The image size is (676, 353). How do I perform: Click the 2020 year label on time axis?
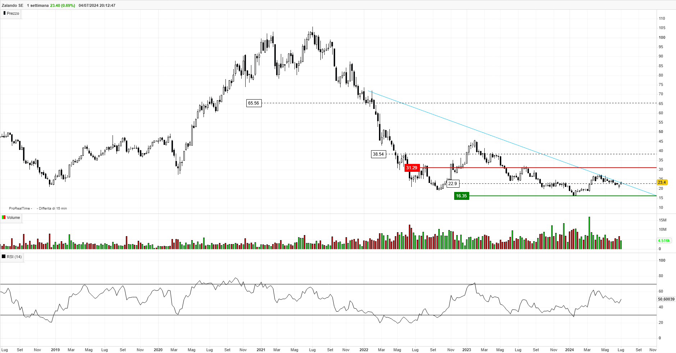click(158, 350)
